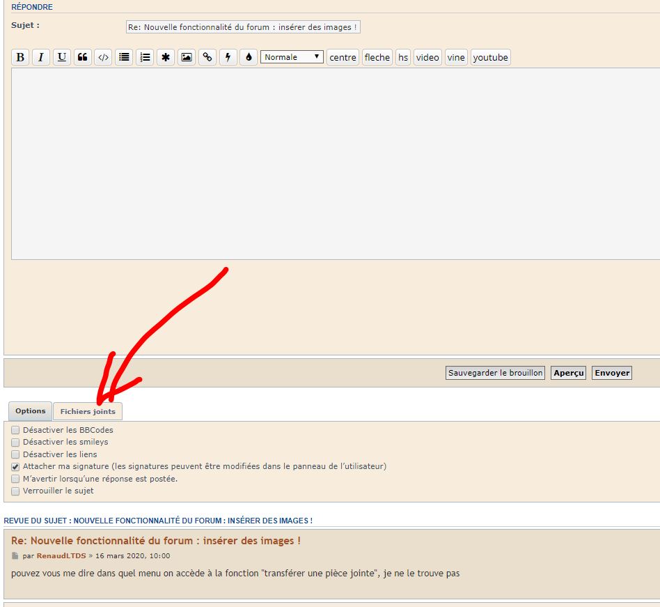Insert a URL link tag
The image size is (660, 607).
tap(207, 57)
